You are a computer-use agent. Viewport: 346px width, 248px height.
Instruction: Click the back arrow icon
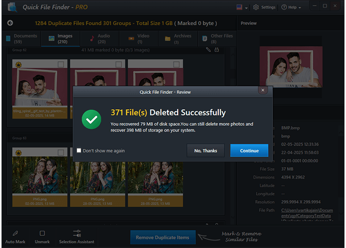coord(10,23)
